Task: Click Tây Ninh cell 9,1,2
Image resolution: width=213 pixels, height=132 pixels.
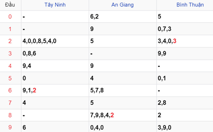Action: click(30, 90)
